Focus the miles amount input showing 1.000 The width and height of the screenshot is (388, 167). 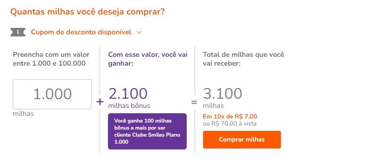(x=52, y=94)
